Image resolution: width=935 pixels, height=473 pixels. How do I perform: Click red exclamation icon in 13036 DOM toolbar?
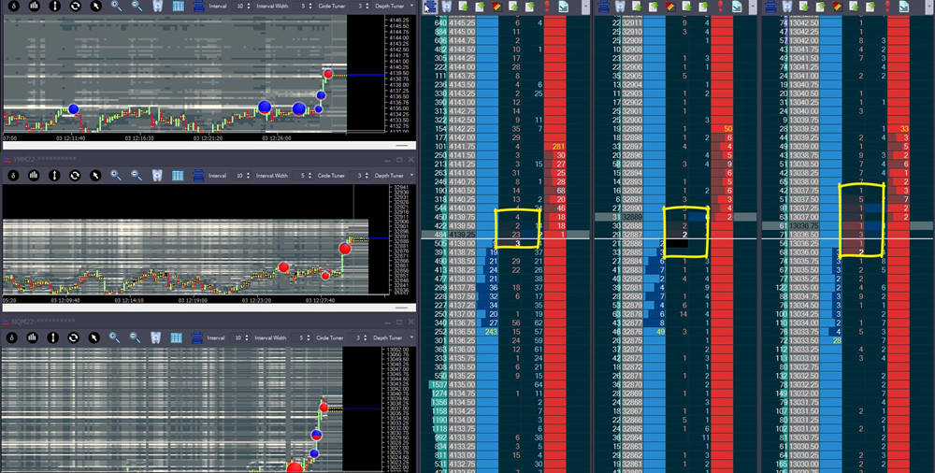click(x=888, y=7)
